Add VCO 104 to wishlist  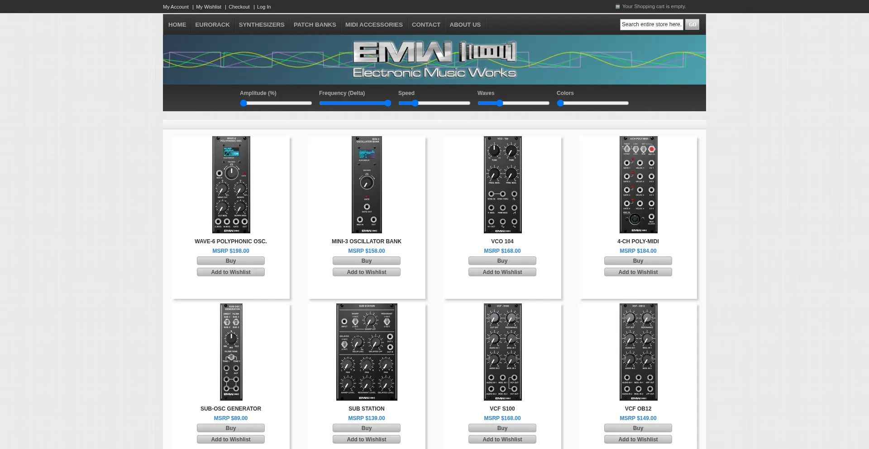coord(502,272)
